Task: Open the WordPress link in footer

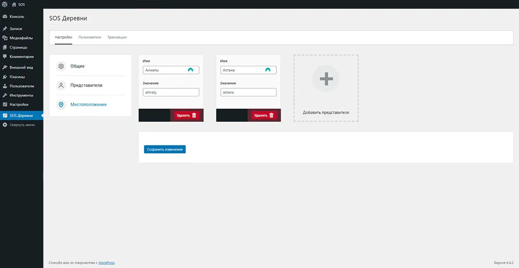Action: tap(107, 263)
